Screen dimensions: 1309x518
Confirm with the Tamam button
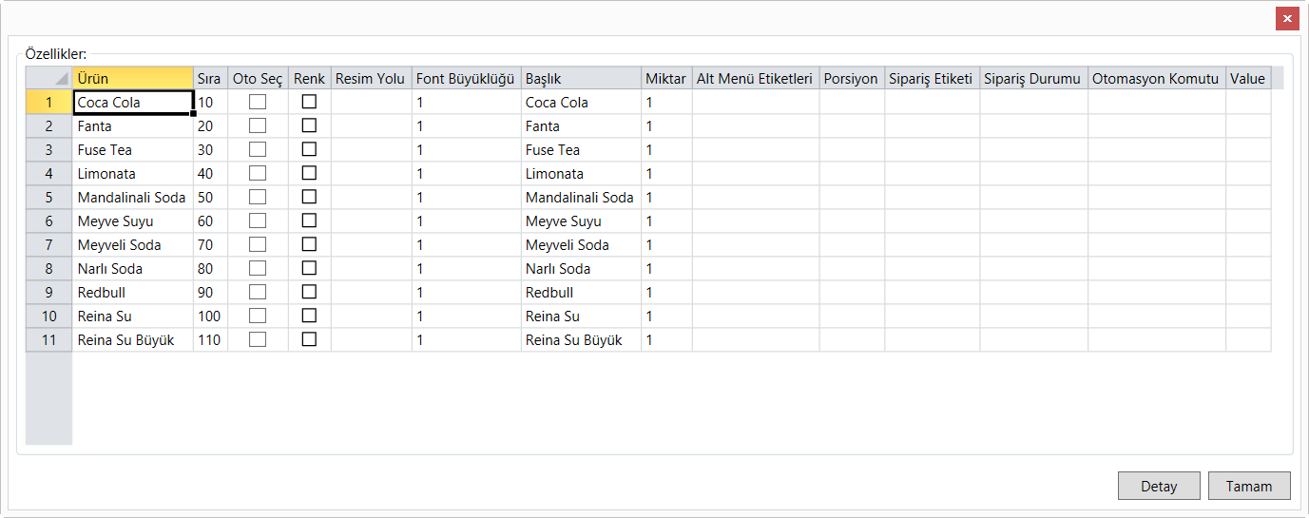[1248, 486]
